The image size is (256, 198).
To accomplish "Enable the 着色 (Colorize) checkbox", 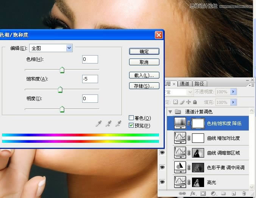I will tap(131, 118).
